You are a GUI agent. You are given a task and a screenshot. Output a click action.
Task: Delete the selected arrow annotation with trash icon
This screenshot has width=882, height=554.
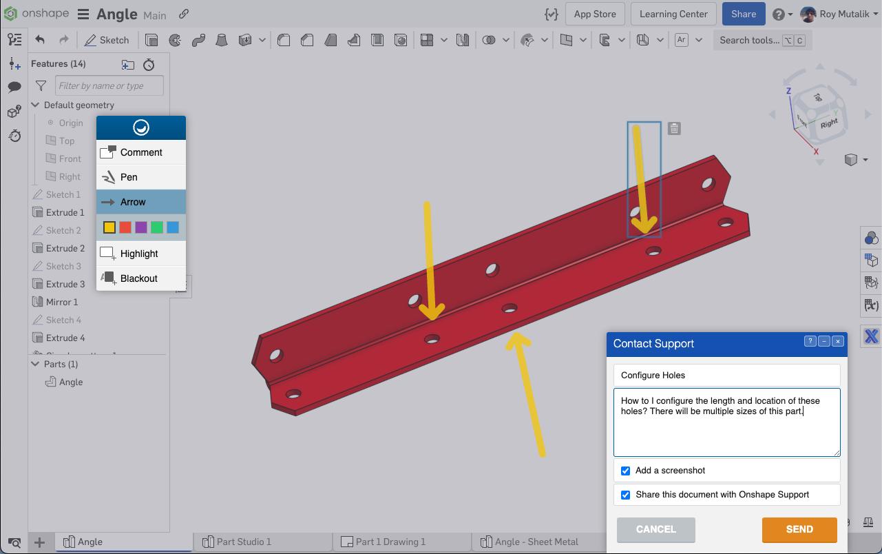click(674, 128)
